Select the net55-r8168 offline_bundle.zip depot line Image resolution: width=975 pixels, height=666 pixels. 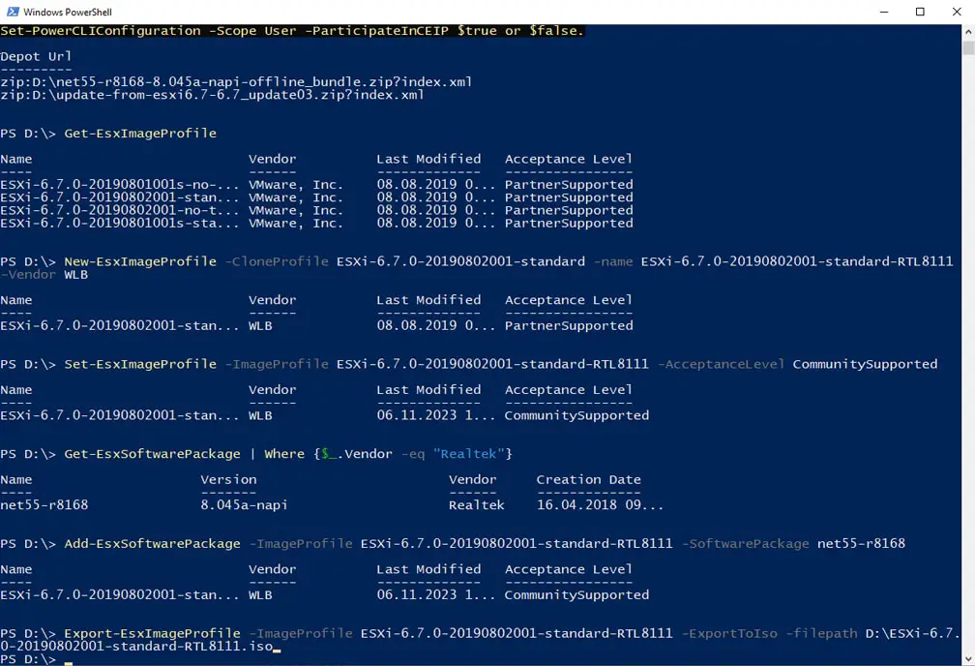236,81
